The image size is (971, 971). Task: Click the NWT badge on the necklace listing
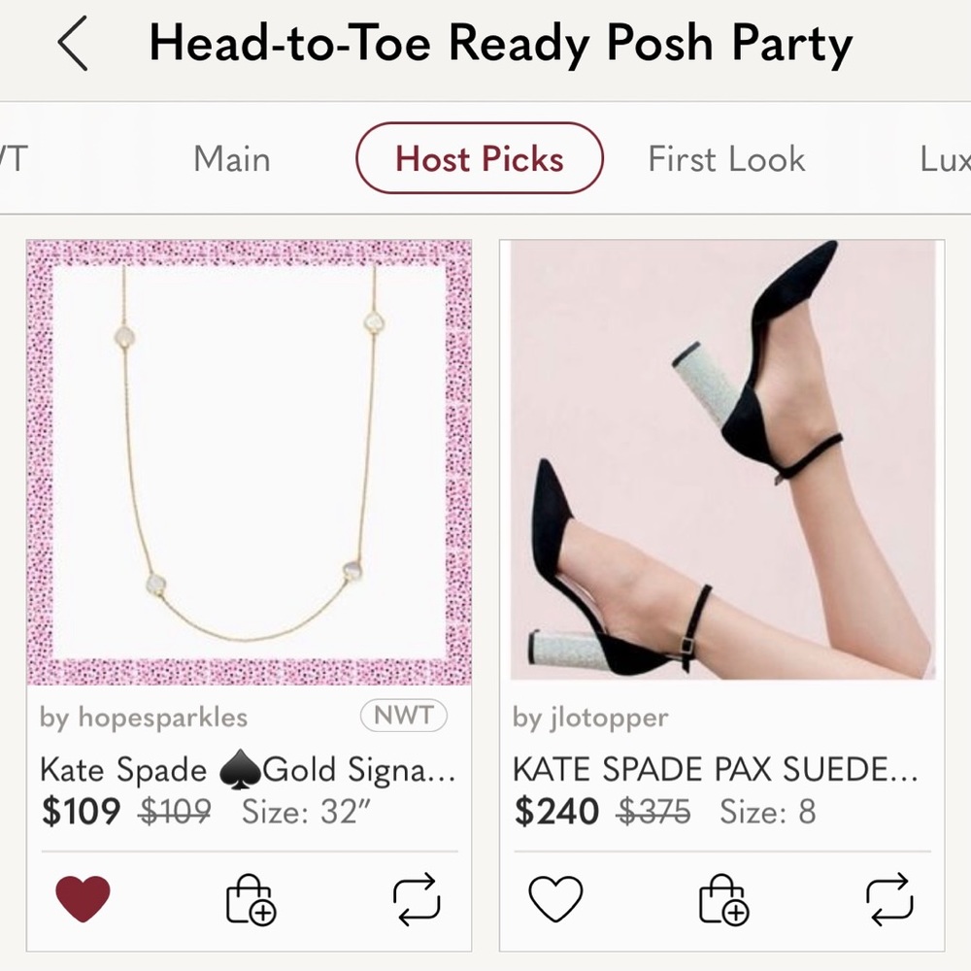403,717
